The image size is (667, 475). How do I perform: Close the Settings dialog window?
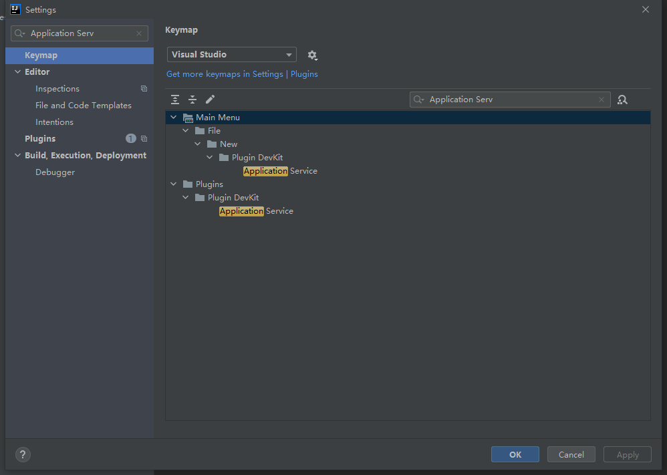[x=646, y=9]
